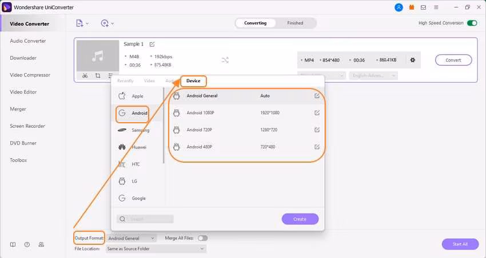Open the user guide book icon
Screen dimensions: 486x258
point(13,244)
